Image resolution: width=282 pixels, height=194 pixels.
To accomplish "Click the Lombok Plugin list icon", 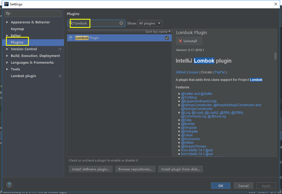I will [x=71, y=38].
